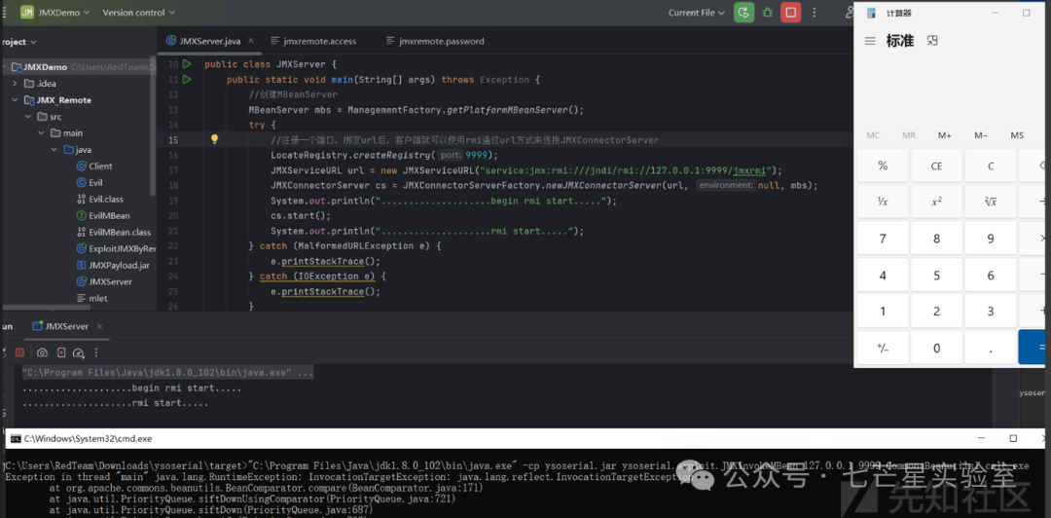Image resolution: width=1051 pixels, height=518 pixels.
Task: Open the Run panel's three-dot more menu
Action: point(96,352)
